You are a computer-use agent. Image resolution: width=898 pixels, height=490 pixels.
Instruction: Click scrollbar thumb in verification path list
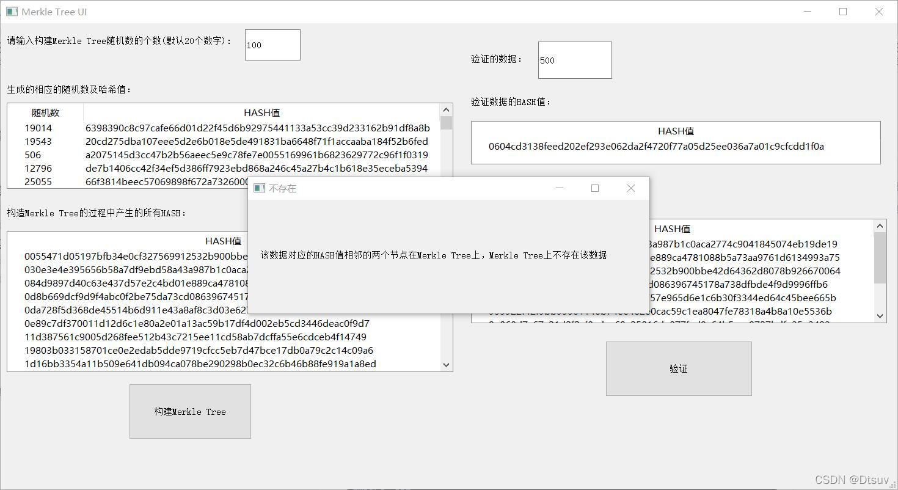[x=880, y=258]
